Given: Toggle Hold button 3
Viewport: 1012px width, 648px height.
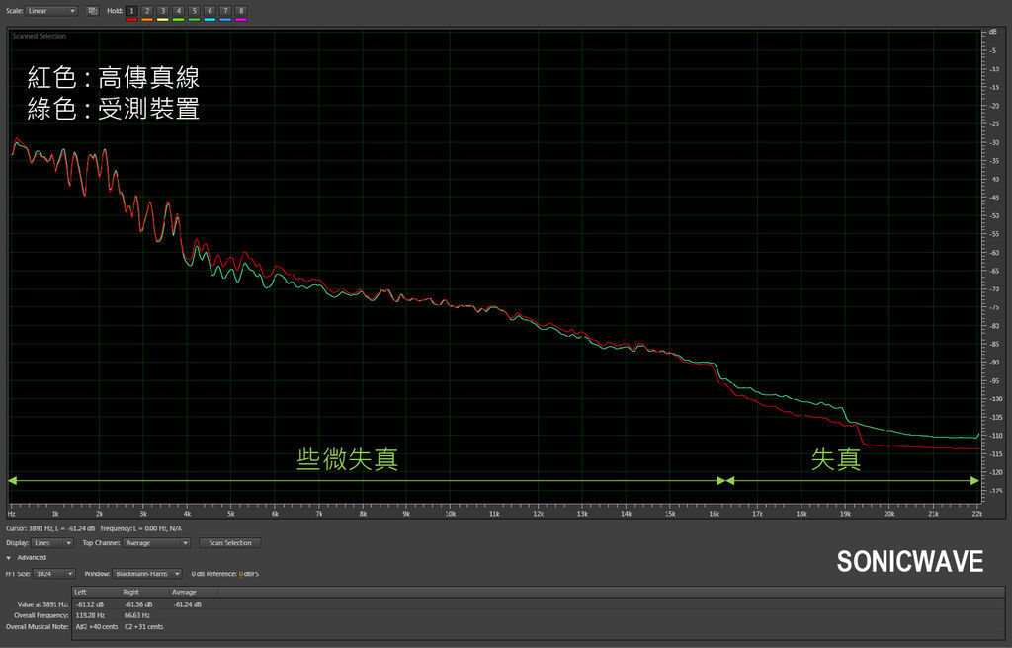Looking at the screenshot, I should (163, 11).
